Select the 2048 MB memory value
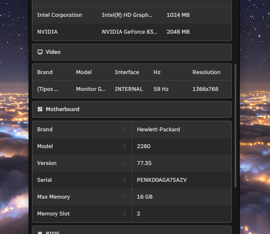The width and height of the screenshot is (270, 234). click(178, 32)
